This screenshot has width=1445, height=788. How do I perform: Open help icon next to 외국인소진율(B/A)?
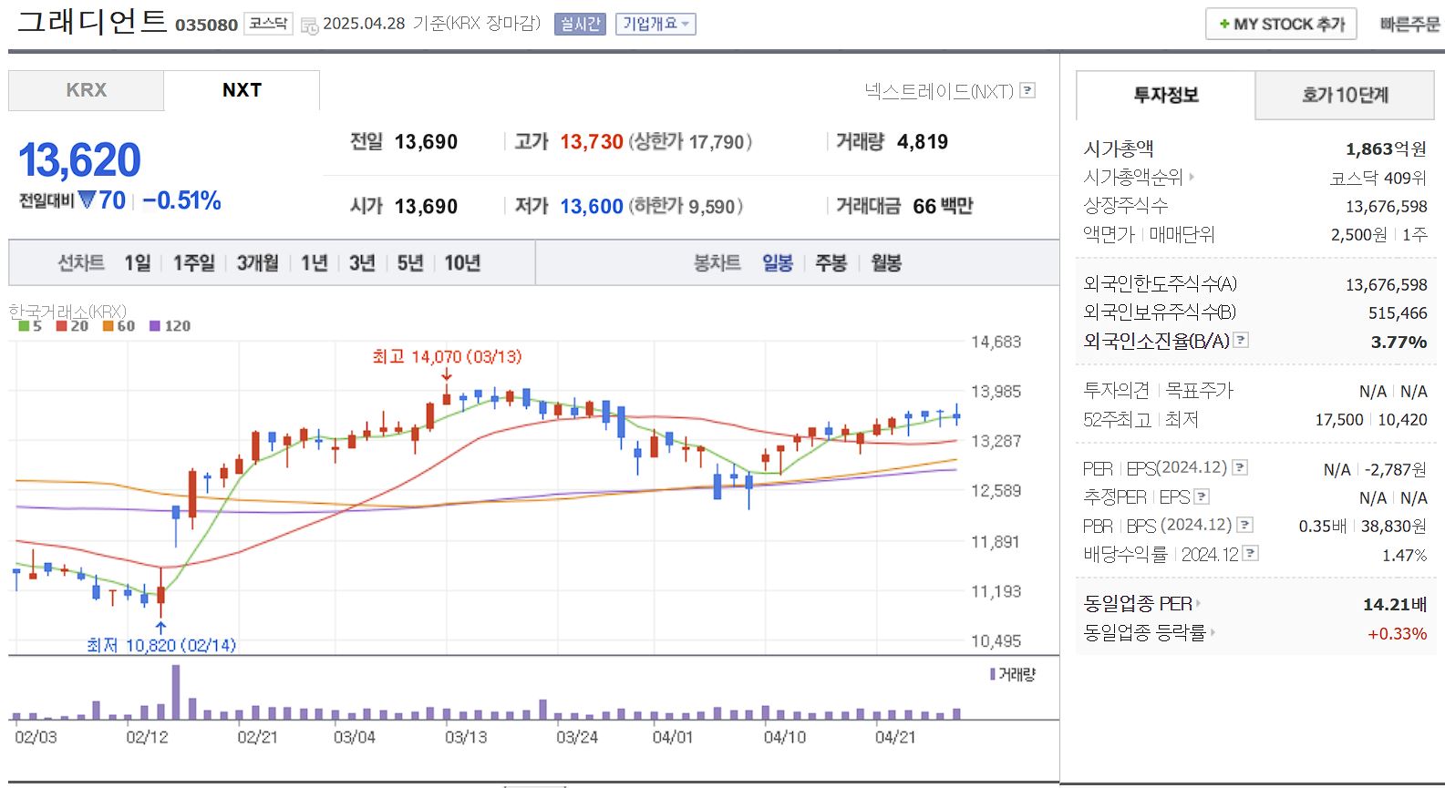pos(1241,340)
